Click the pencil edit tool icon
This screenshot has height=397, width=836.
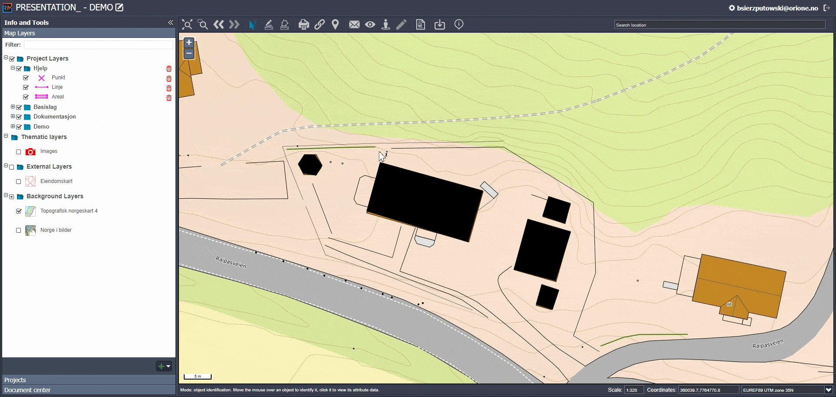point(401,24)
